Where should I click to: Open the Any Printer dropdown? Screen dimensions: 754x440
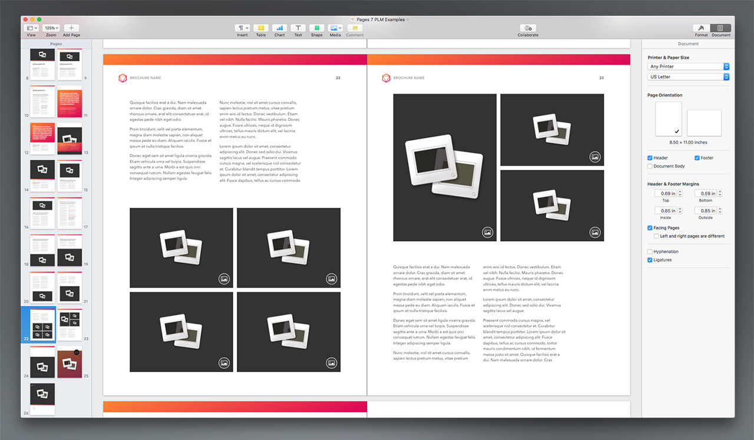point(688,67)
